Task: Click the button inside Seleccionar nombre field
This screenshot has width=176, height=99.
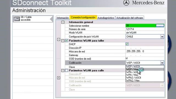Action: (160, 26)
